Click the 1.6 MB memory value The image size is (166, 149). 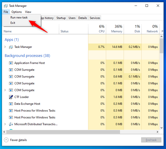[x=118, y=97]
